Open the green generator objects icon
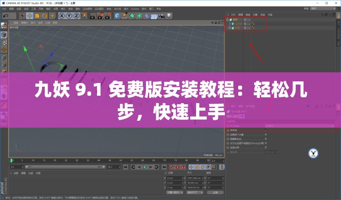This screenshot has width=341, height=200. click(x=132, y=15)
